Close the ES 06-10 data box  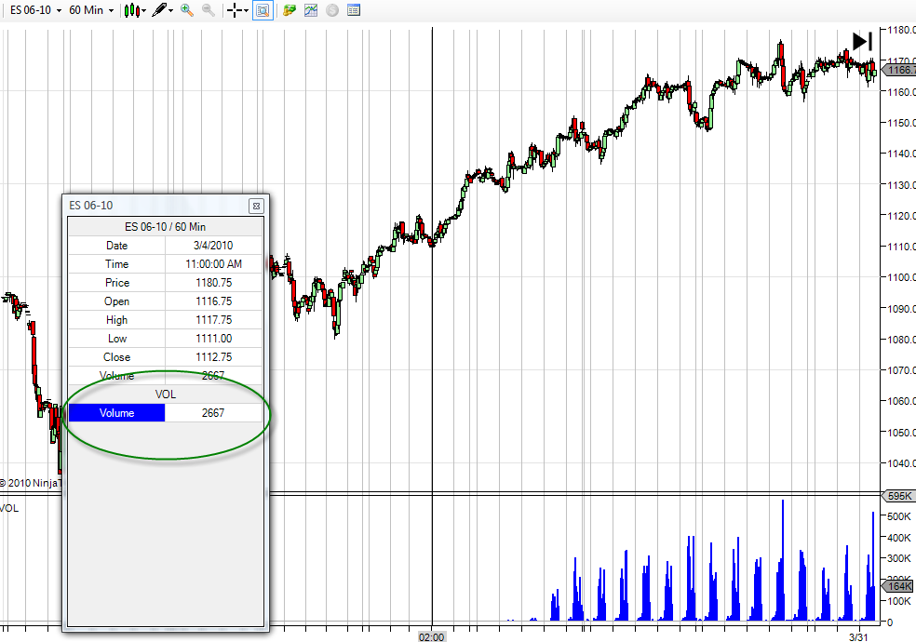coord(256,206)
